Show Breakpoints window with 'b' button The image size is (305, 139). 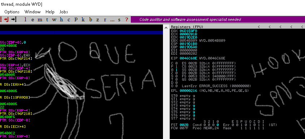(x=90, y=19)
